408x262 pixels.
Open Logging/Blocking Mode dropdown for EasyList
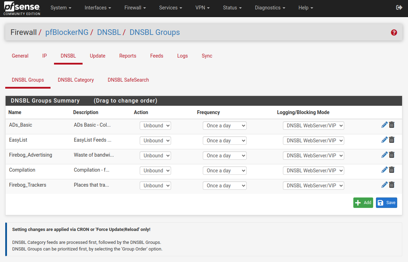pyautogui.click(x=314, y=141)
